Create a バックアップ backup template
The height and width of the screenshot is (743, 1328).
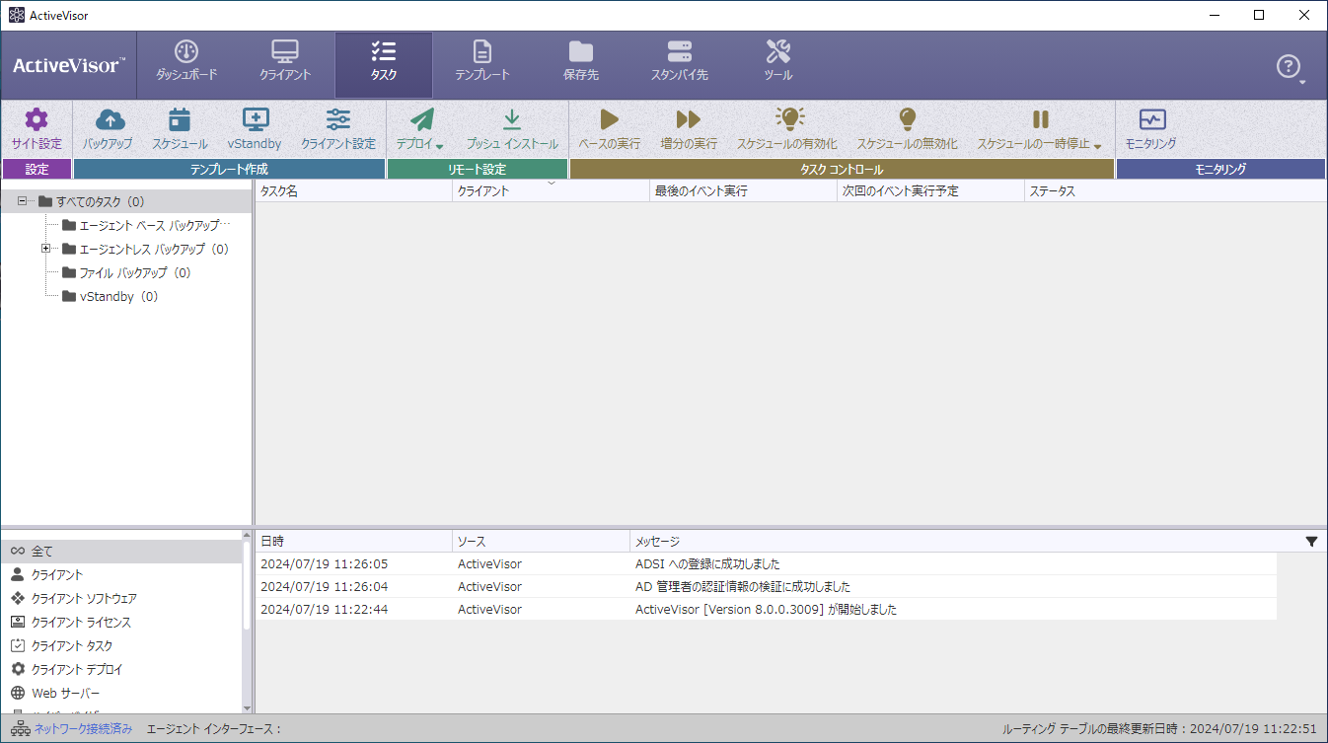(108, 129)
